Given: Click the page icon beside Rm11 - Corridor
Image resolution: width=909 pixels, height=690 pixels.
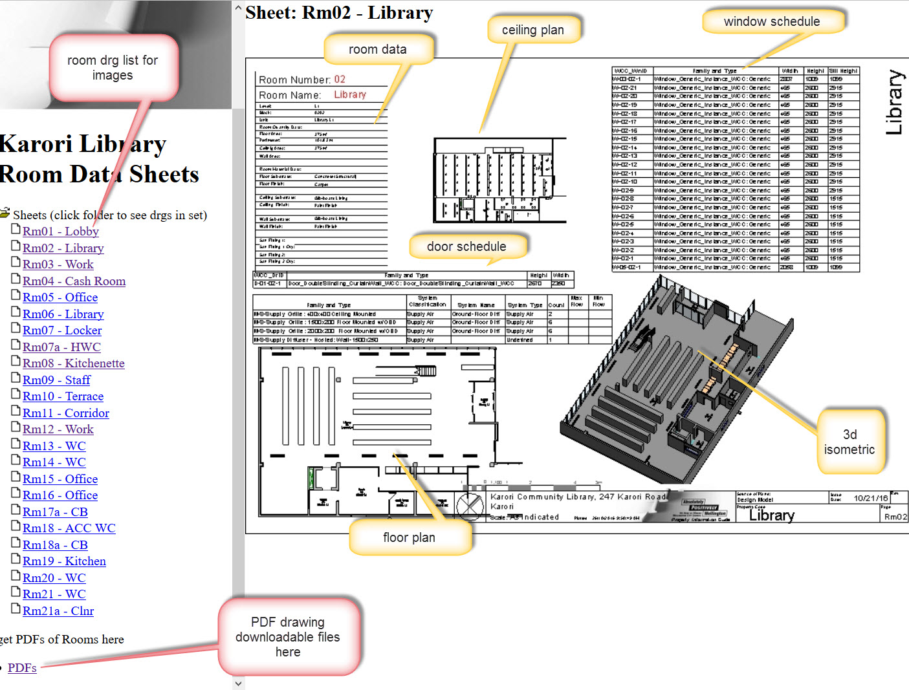Looking at the screenshot, I should [16, 411].
